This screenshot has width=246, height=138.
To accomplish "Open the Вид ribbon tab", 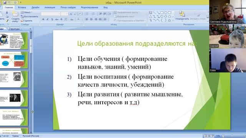I will [x=106, y=7].
